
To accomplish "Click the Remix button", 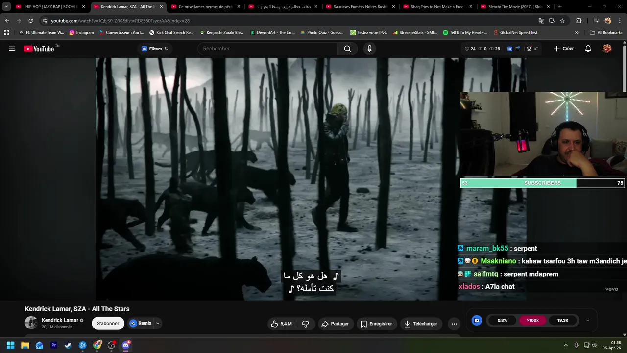I will pyautogui.click(x=140, y=324).
